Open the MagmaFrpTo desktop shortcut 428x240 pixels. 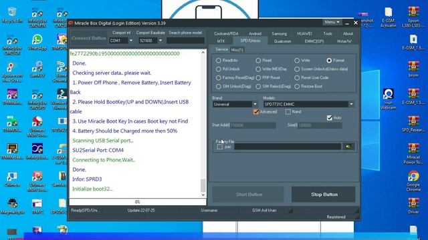pyautogui.click(x=12, y=206)
